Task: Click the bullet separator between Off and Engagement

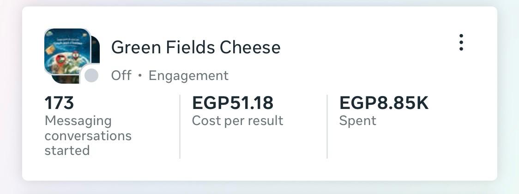Action: tap(140, 76)
